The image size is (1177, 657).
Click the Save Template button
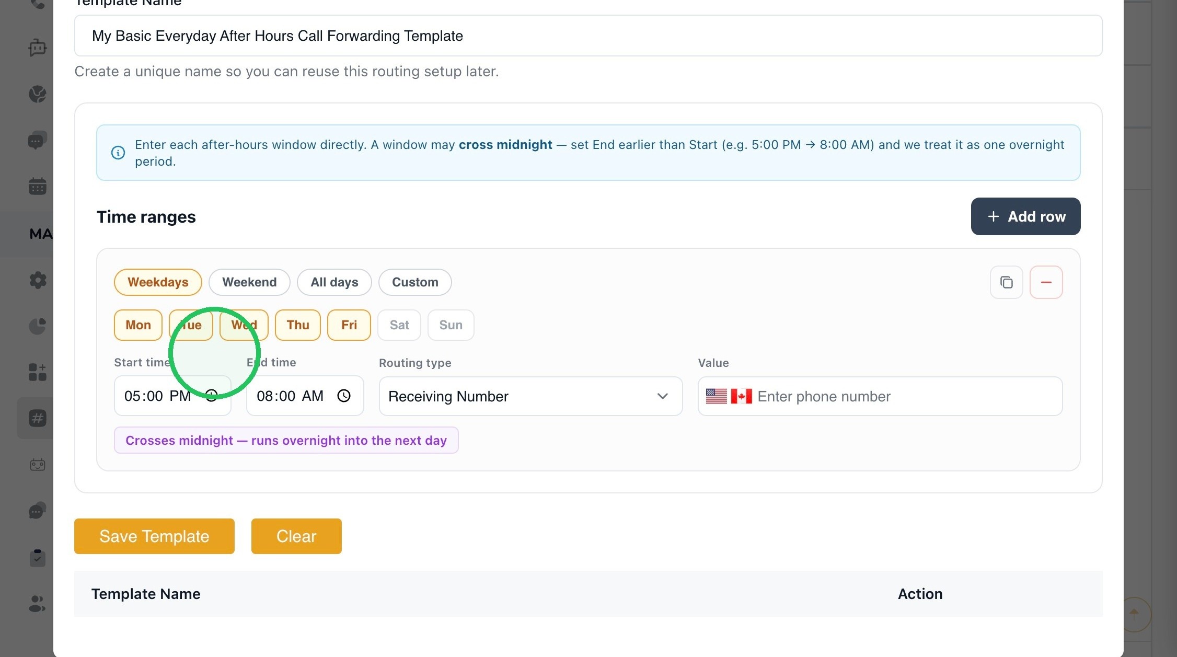(x=154, y=536)
